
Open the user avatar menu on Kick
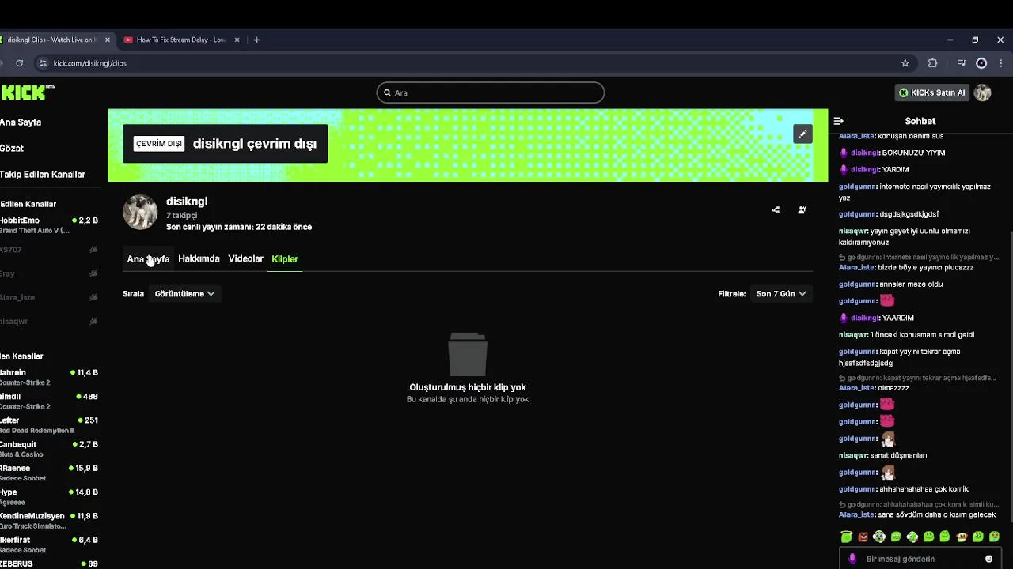(983, 92)
